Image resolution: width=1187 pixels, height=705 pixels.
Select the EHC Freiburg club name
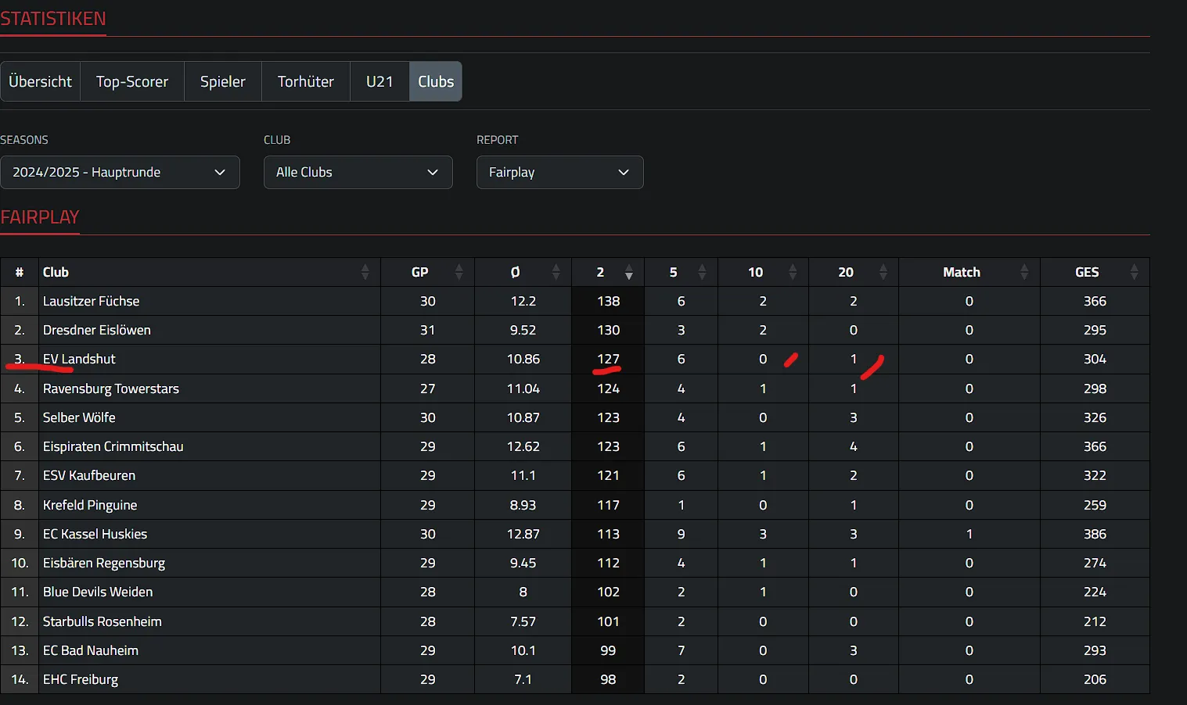81,679
